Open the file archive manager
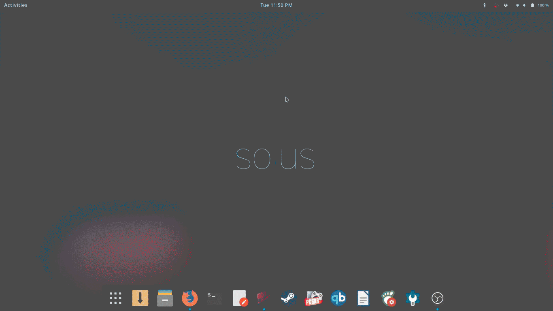The height and width of the screenshot is (311, 553). [x=164, y=298]
